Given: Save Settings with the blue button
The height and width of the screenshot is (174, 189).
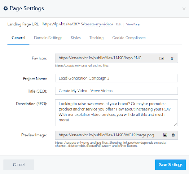Looking at the screenshot, I should coord(171,164).
